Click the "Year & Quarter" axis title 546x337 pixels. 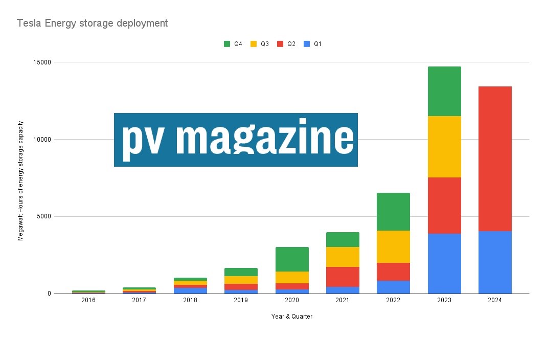point(292,317)
